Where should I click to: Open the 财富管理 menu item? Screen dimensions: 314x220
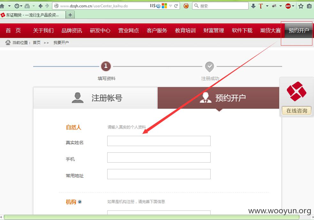(214, 30)
